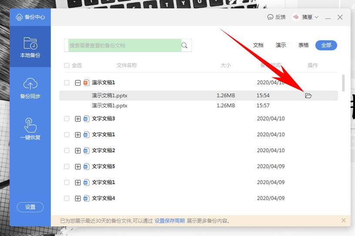This screenshot has height=236, width=355.
Task: Select the 全部 all files tab
Action: pos(326,45)
